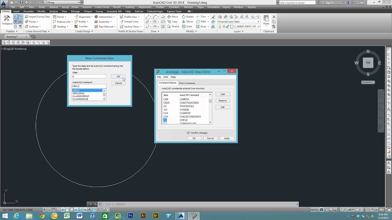Viewport: 392px width, 220px height.
Task: Open the Edit menu in Alias Editor
Action: [x=166, y=77]
